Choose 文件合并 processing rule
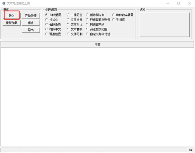Screen dimensions: 195x153 pos(68,20)
